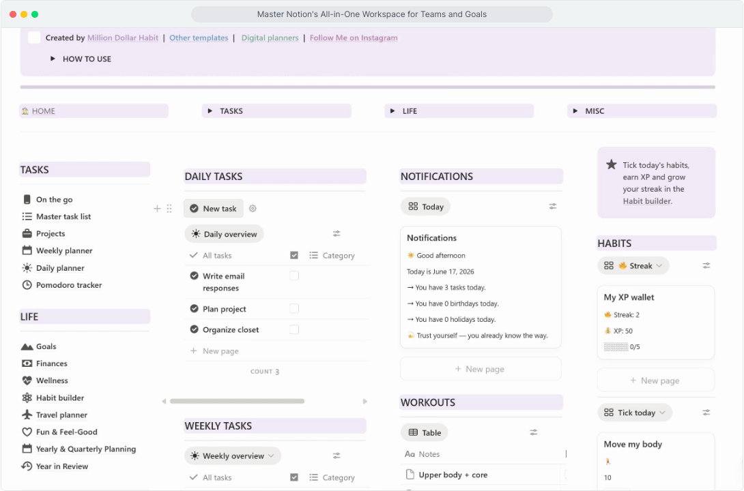Open the Follow Me on Instagram link
This screenshot has width=744, height=491.
354,38
